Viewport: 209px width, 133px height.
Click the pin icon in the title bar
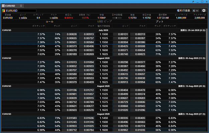coord(193,2)
